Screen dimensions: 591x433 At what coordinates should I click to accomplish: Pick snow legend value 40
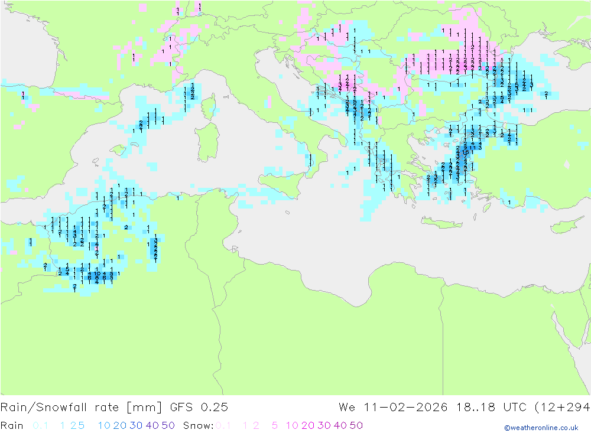click(x=340, y=425)
